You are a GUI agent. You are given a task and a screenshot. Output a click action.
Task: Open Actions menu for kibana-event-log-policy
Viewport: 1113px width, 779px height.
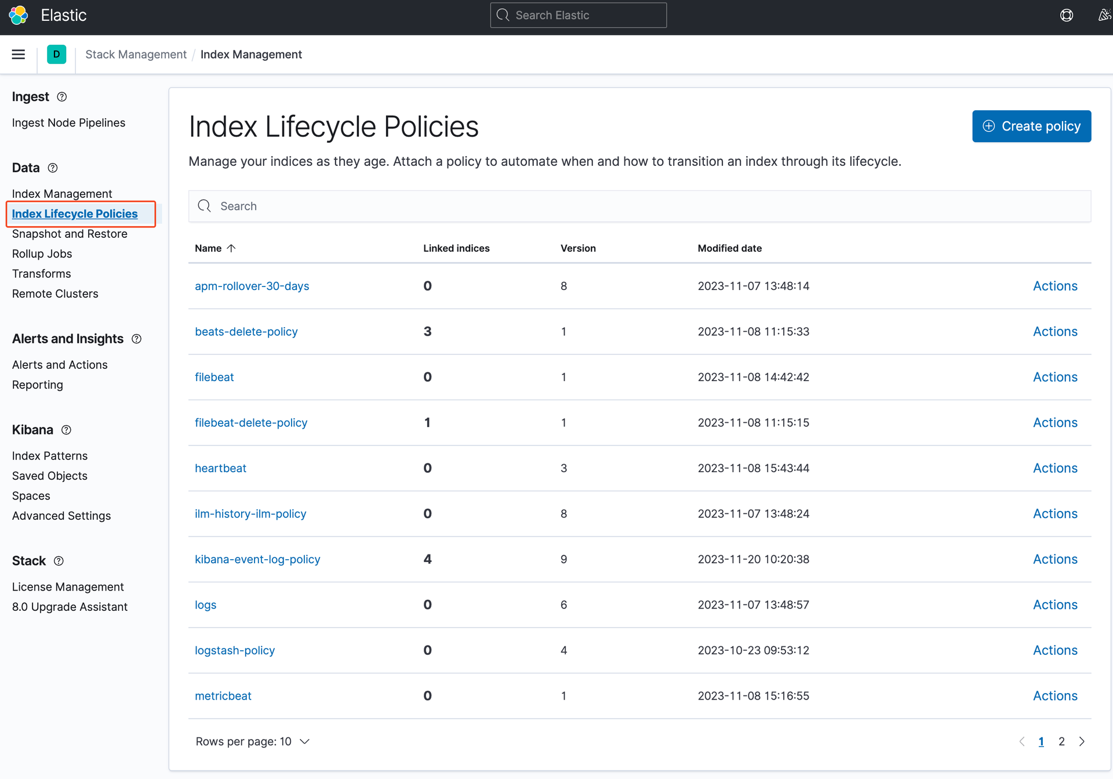(1054, 559)
